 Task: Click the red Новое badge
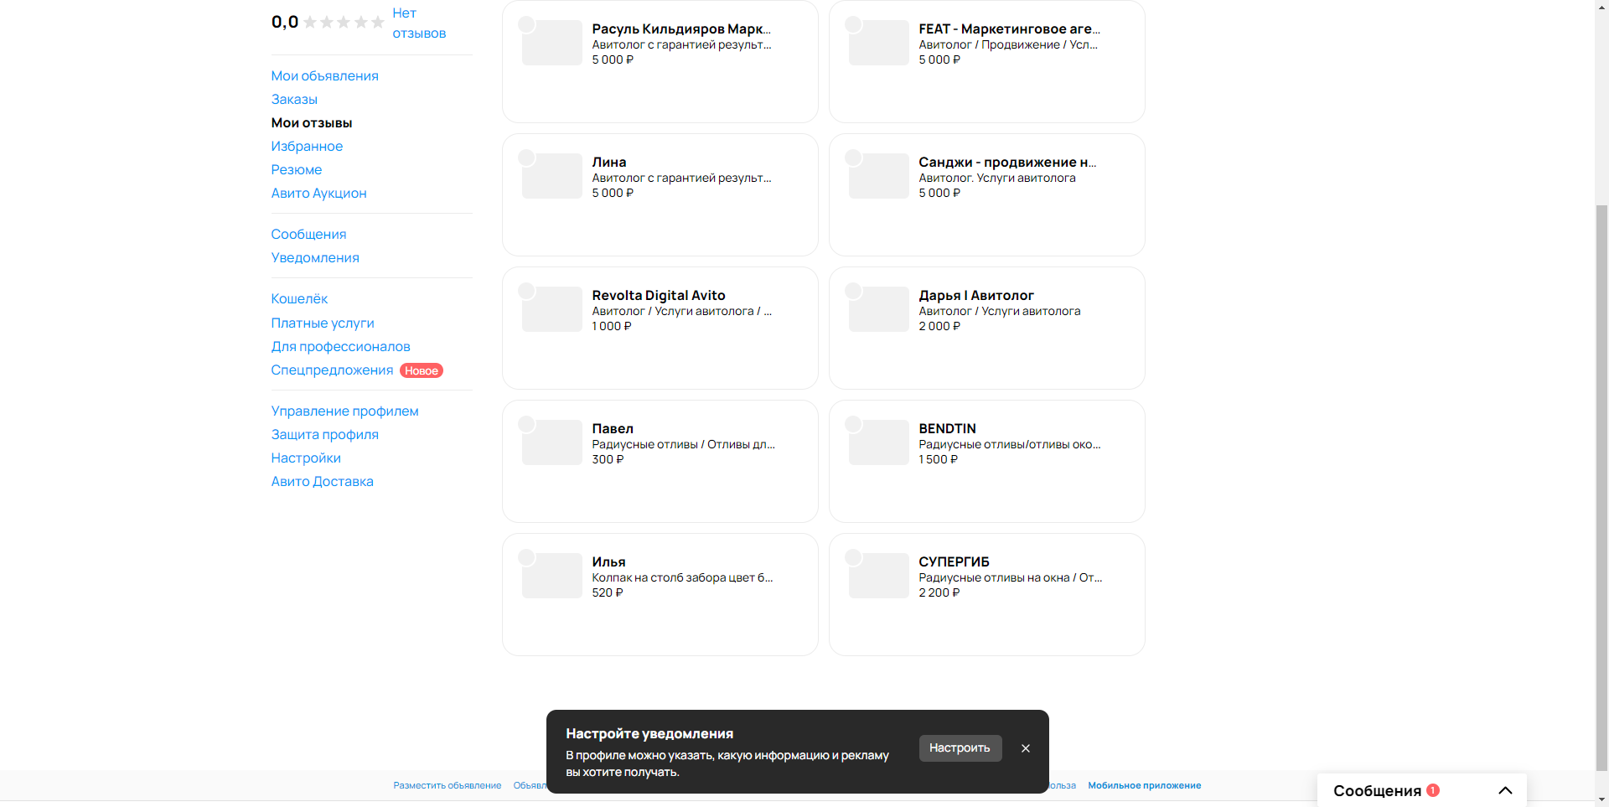pyautogui.click(x=422, y=370)
